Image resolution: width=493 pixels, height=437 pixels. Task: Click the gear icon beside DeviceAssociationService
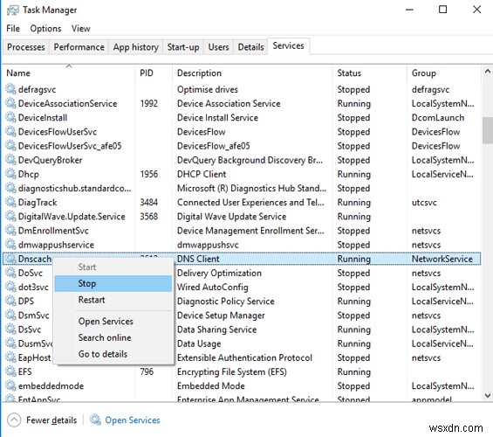click(10, 103)
